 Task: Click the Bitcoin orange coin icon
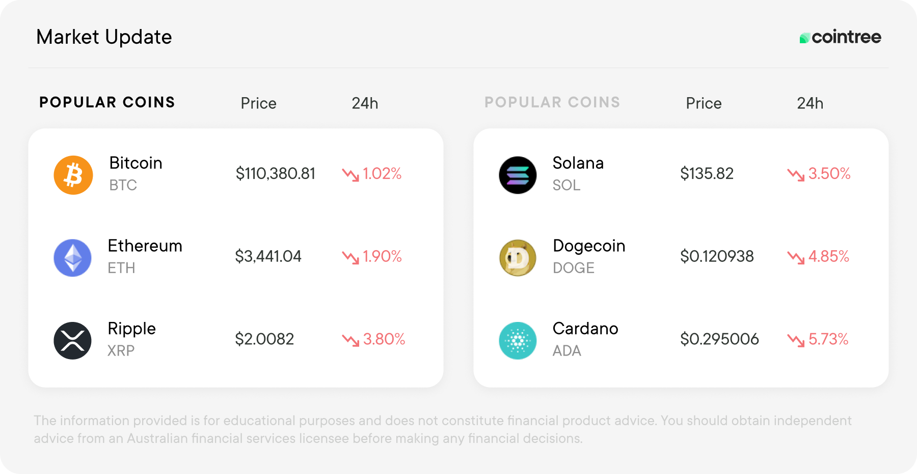(x=73, y=175)
